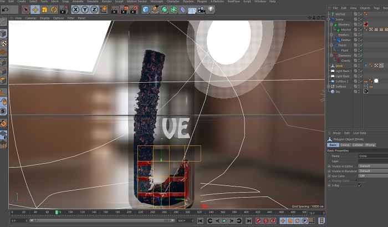The image size is (388, 227).
Task: Collapse the Daemons group
Action: tap(331, 56)
